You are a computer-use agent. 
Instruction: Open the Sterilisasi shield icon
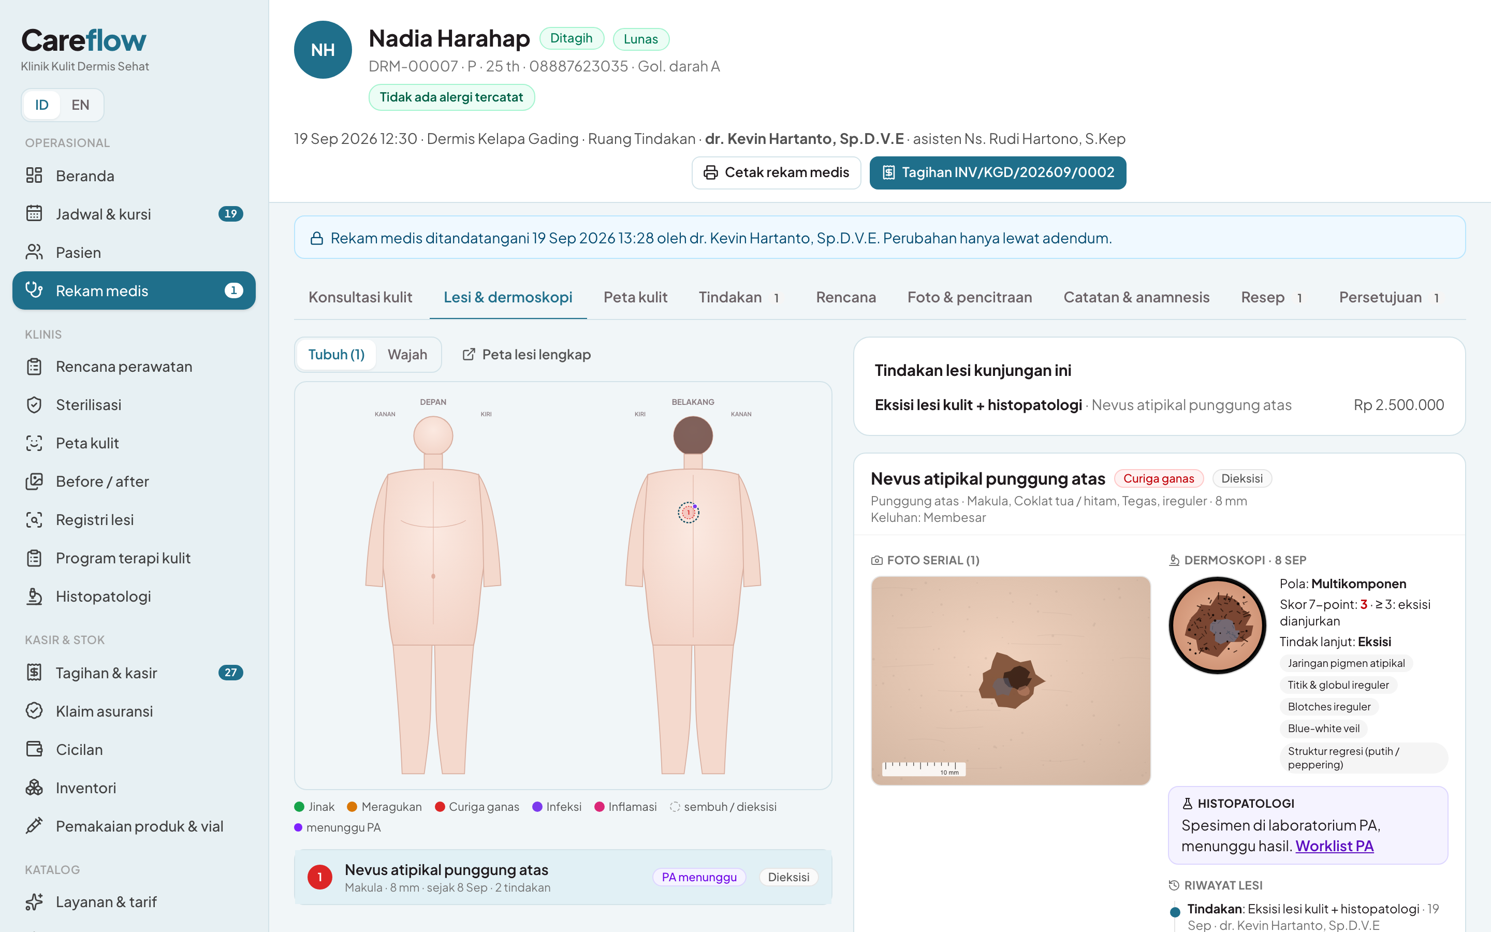(34, 405)
